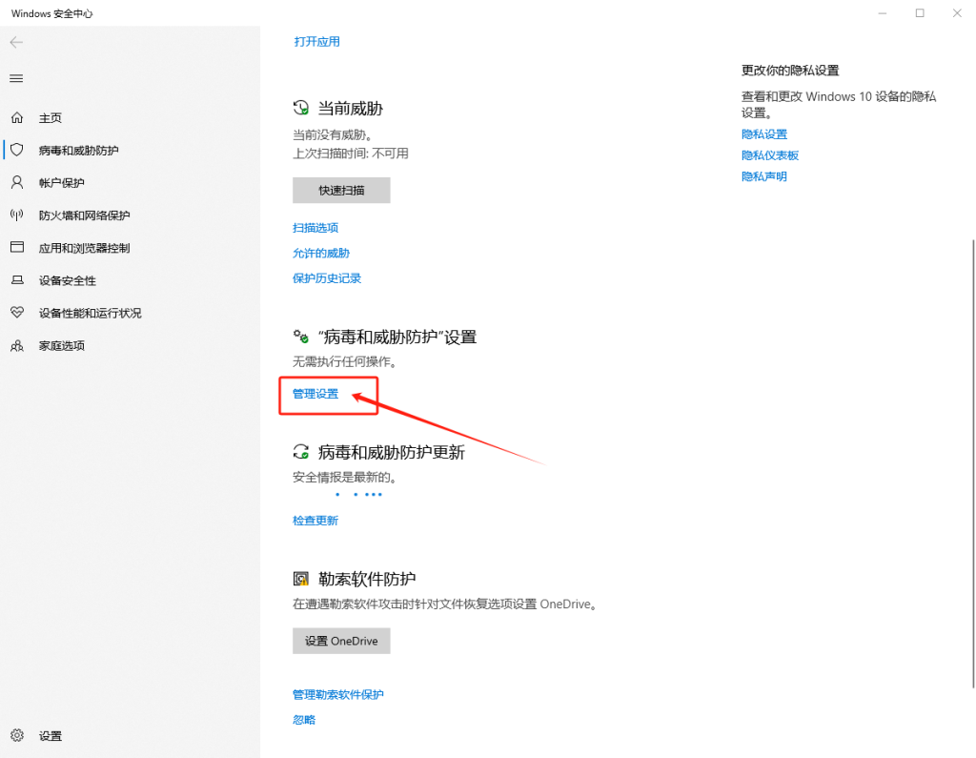Select 病毒和威胁防护 in the sidebar

[130, 150]
